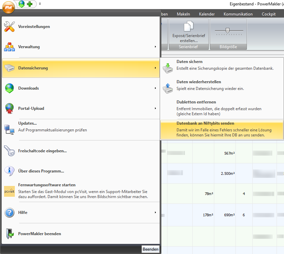This screenshot has width=284, height=254.
Task: Open the Portal-Upload menu entry
Action: click(81, 108)
